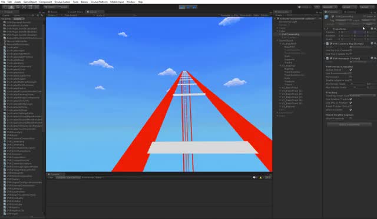Image resolution: width=377 pixels, height=219 pixels.
Task: Open the OVR Camera Rig help icon
Action: [x=372, y=44]
